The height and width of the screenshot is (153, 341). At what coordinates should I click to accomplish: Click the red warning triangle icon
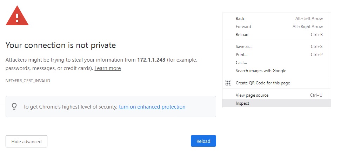[x=17, y=16]
